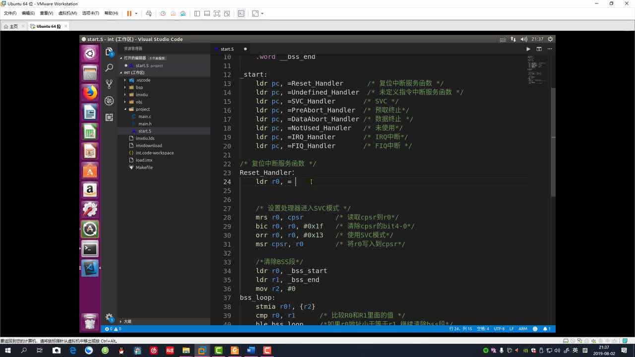Open VS Code Manage gear icon
The height and width of the screenshot is (357, 635).
[109, 318]
